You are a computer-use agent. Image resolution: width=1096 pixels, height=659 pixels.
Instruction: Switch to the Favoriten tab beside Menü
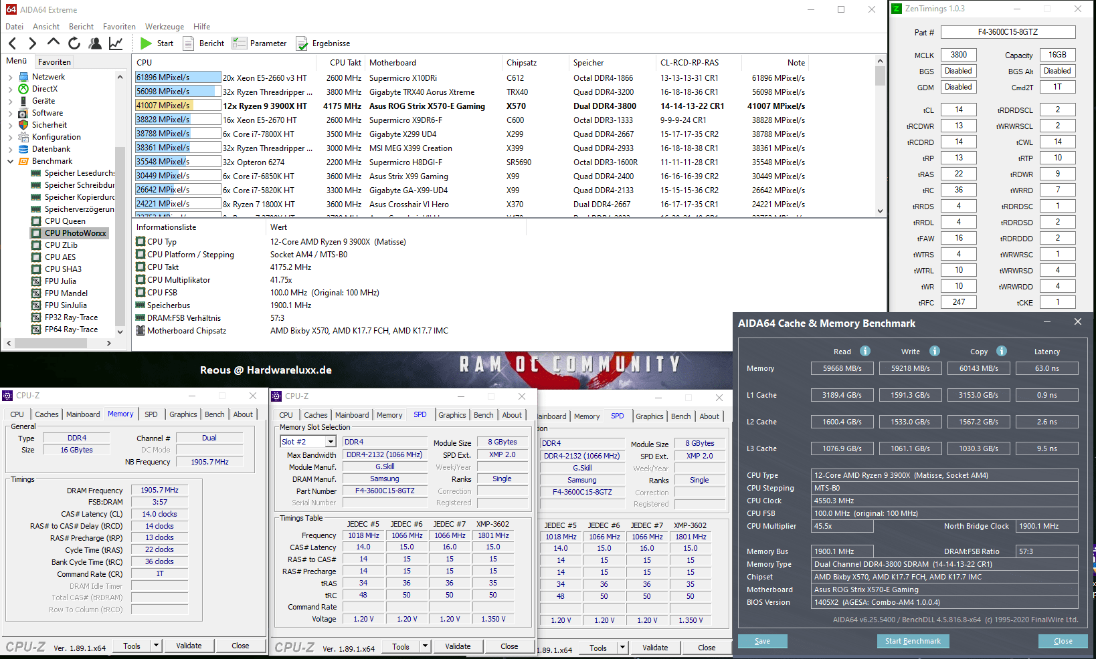54,61
